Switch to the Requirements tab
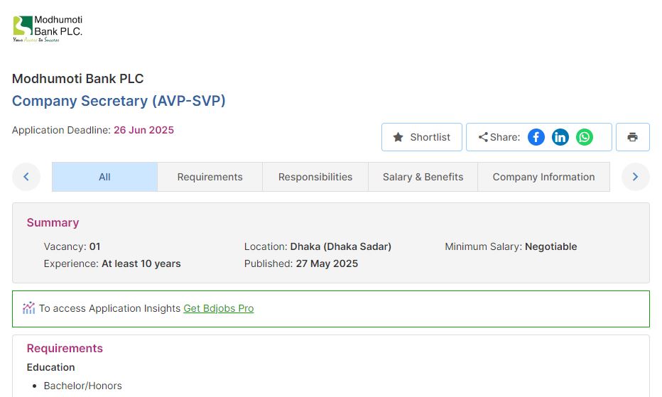Image resolution: width=662 pixels, height=397 pixels. coord(210,177)
